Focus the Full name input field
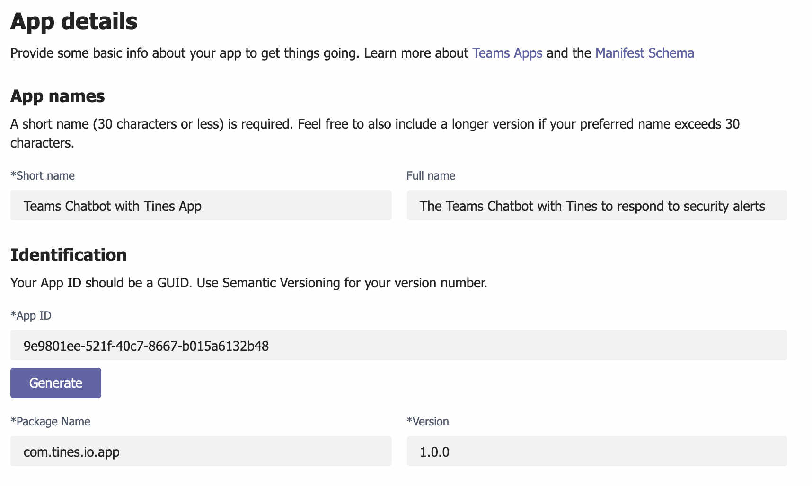This screenshot has width=812, height=486. click(x=596, y=206)
